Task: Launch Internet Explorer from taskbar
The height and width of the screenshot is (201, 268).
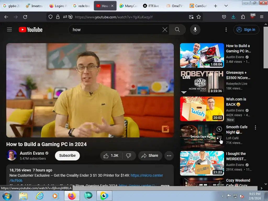Action: (x=40, y=196)
